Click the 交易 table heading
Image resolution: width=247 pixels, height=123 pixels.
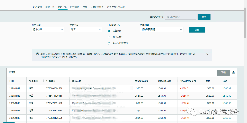[x=12, y=73]
